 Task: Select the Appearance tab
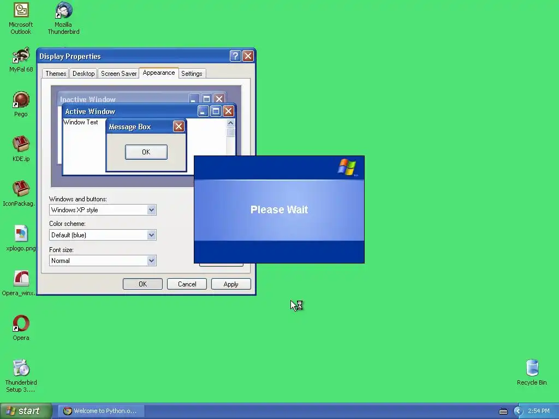click(159, 73)
